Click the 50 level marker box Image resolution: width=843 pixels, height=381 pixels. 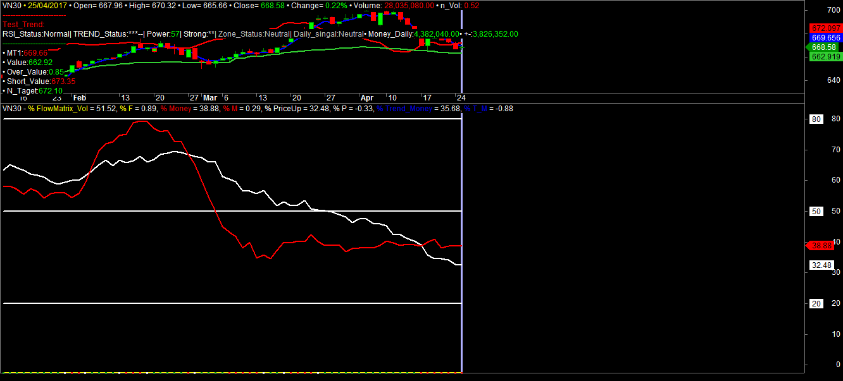pyautogui.click(x=816, y=212)
